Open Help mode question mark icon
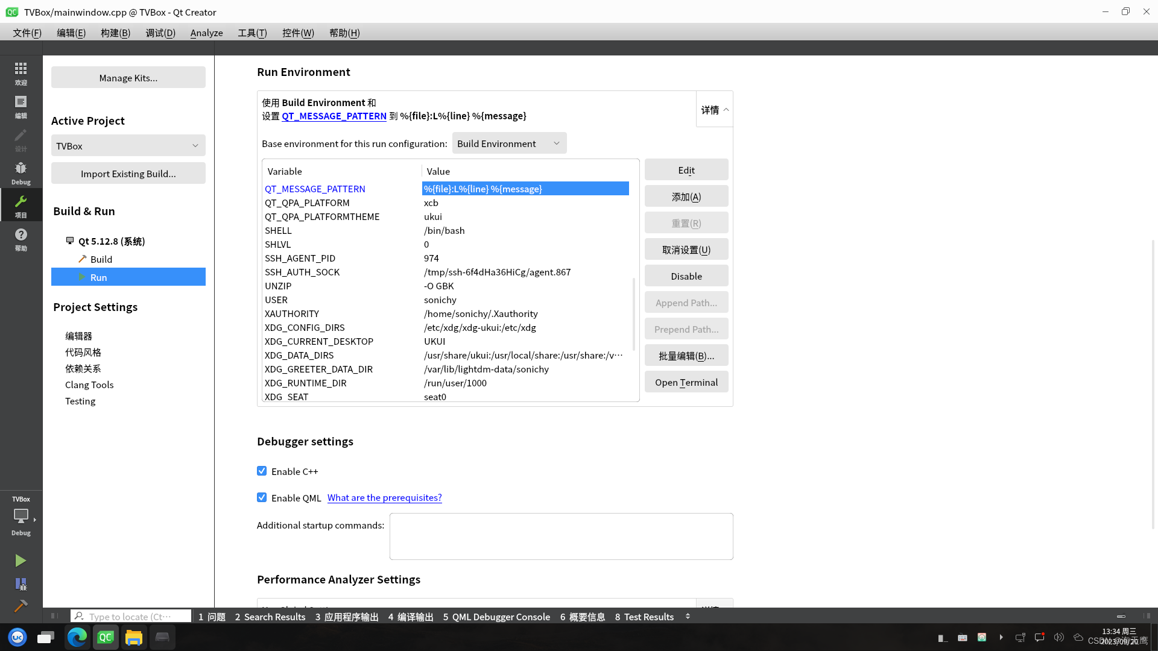 coord(21,239)
